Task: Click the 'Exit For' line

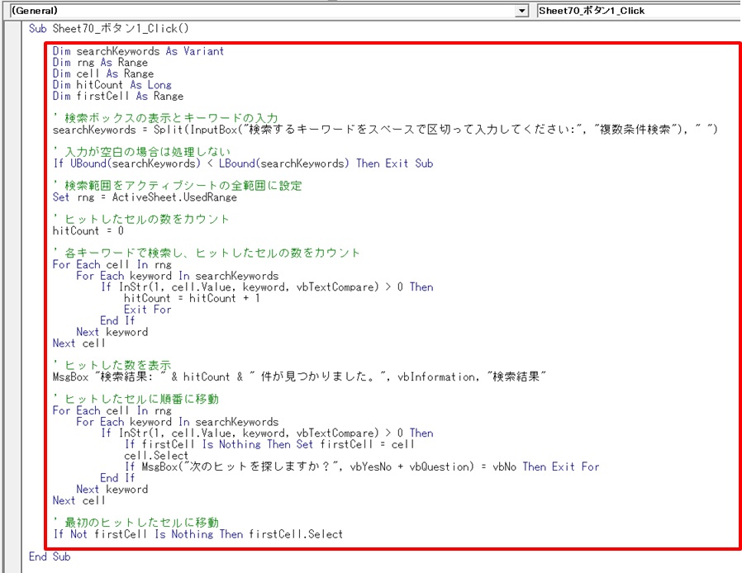Action: click(x=147, y=310)
